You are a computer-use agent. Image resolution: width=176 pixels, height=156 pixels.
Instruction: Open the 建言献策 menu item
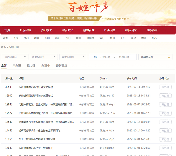coord(68,30)
